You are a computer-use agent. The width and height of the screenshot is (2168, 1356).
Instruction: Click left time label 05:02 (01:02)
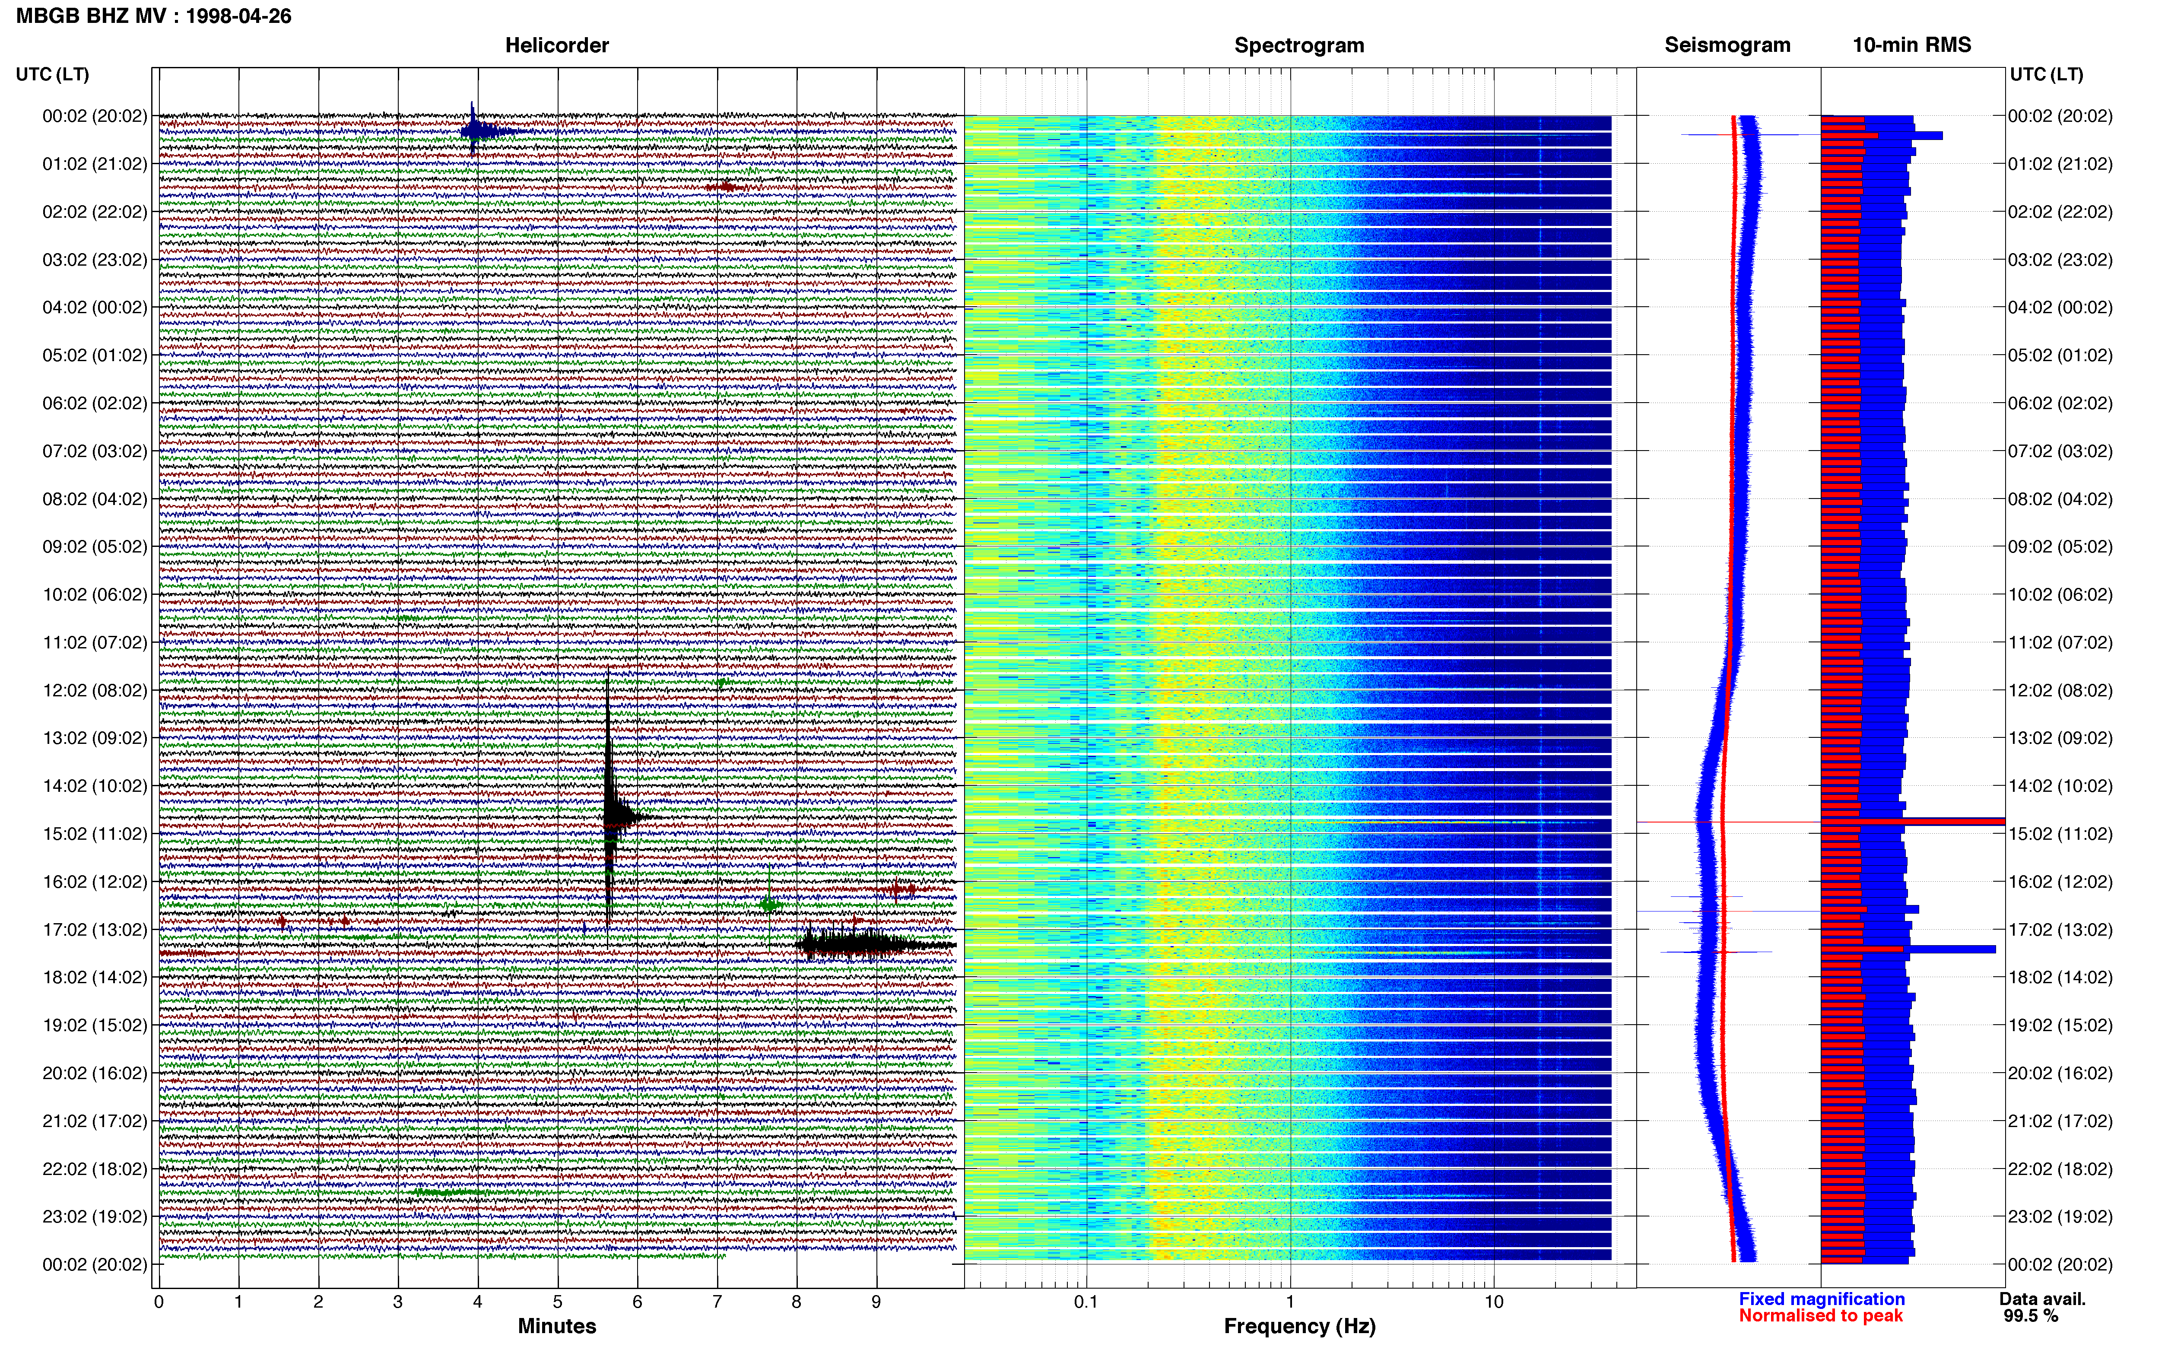click(94, 355)
